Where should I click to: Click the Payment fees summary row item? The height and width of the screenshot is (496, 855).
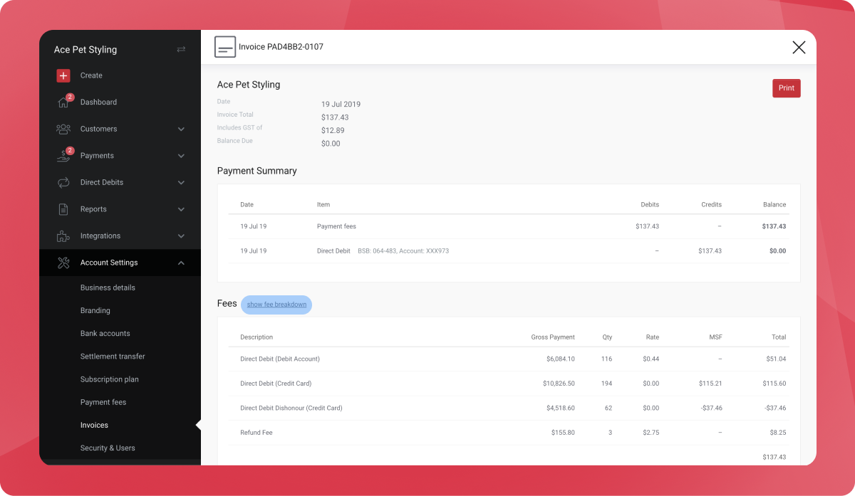(336, 226)
